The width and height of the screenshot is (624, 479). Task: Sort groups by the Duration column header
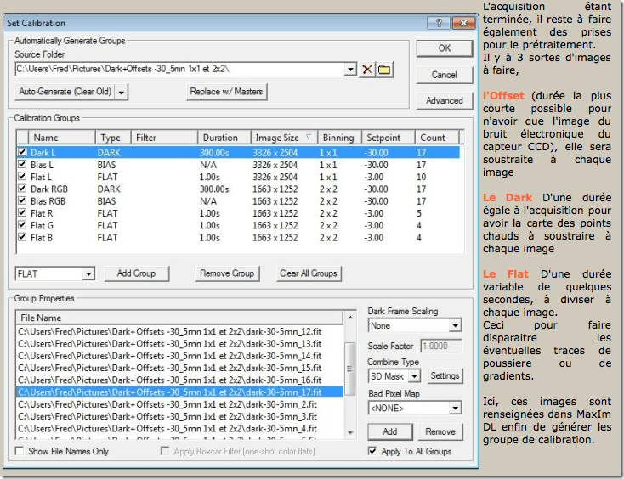tap(224, 138)
